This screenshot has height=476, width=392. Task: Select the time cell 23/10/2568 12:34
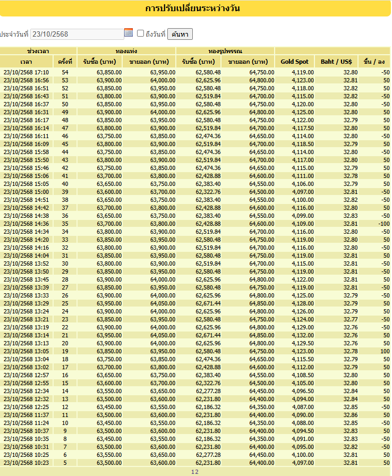(26, 391)
